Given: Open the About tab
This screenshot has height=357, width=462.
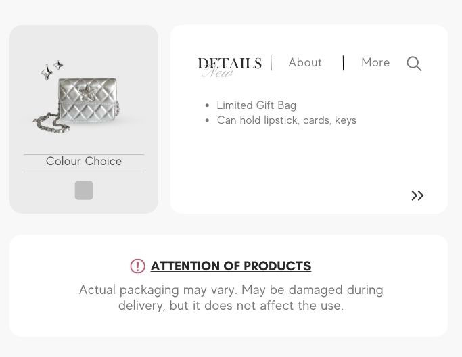Looking at the screenshot, I should point(305,62).
